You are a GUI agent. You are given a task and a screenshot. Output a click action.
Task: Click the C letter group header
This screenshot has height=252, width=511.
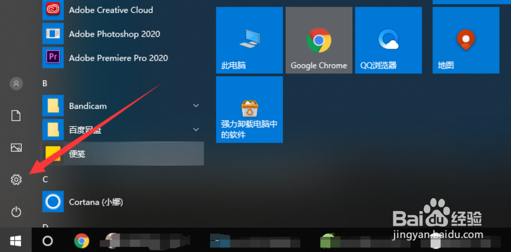[45, 179]
